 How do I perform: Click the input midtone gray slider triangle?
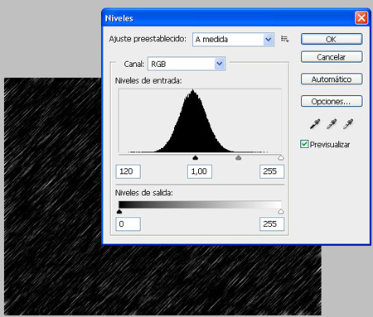(238, 157)
